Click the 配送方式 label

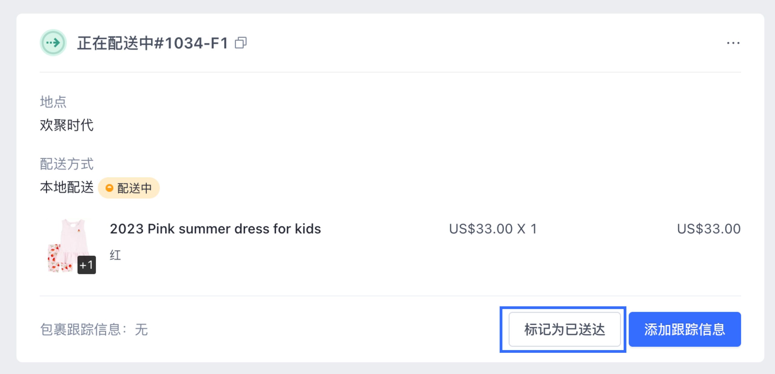pyautogui.click(x=67, y=164)
